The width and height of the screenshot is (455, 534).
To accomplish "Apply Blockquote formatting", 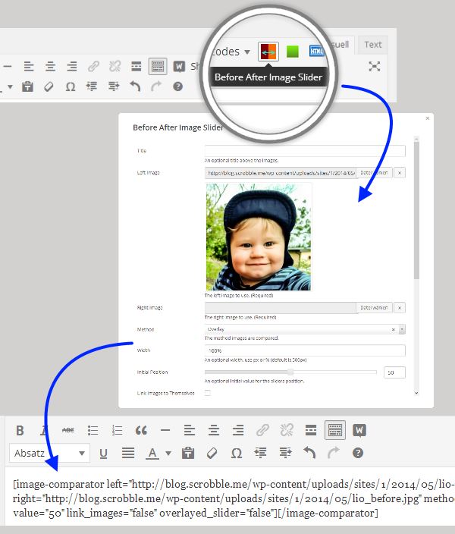I will coord(141,431).
